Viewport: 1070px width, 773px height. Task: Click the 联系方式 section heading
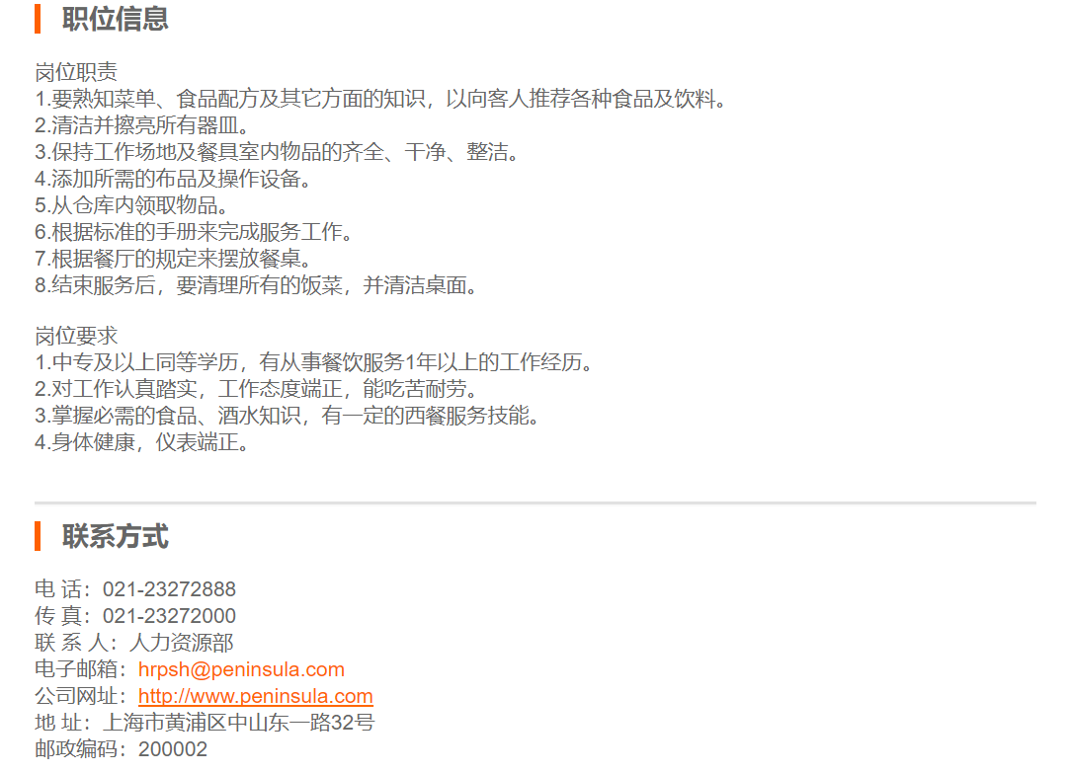tap(115, 536)
